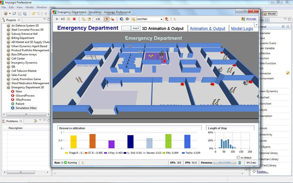Open the Palettes link
The width and height of the screenshot is (293, 183).
click(262, 172)
